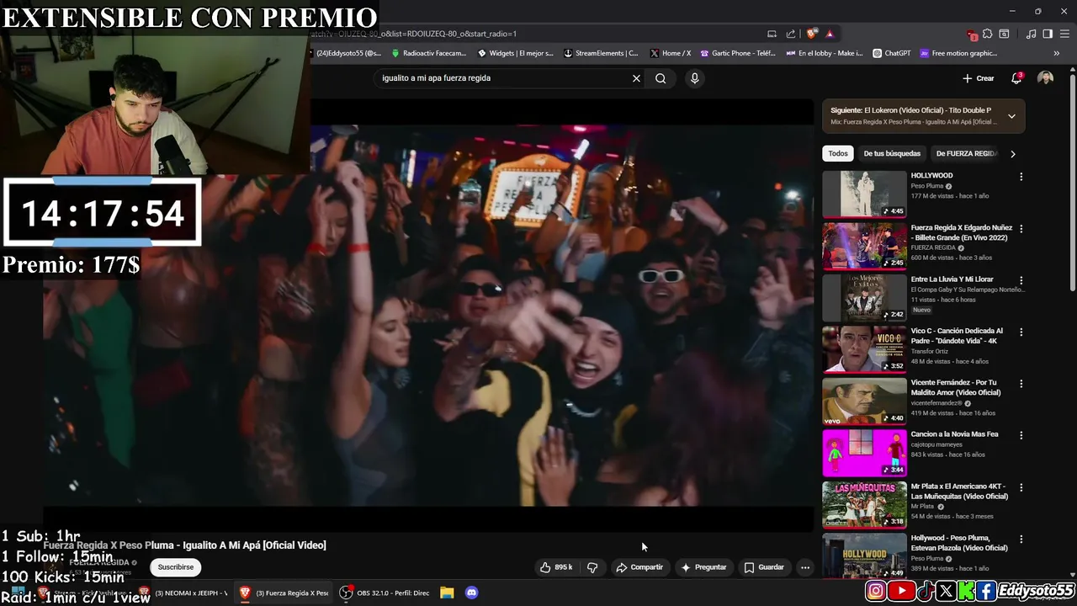Open File Explorer from the taskbar
Image resolution: width=1077 pixels, height=606 pixels.
pyautogui.click(x=447, y=593)
